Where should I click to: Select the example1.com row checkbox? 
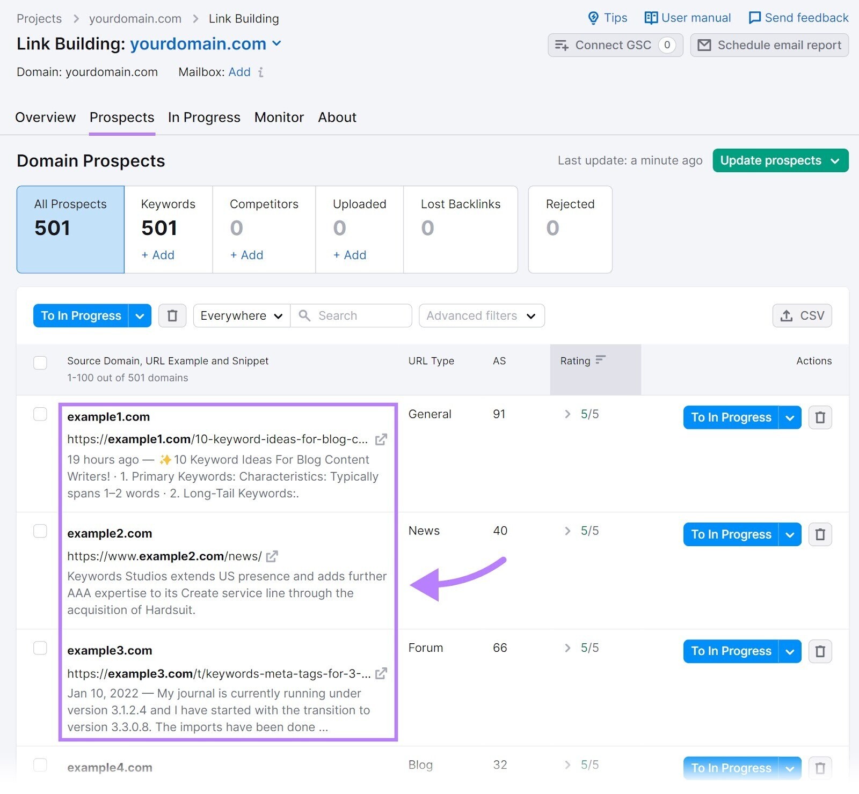click(x=40, y=414)
